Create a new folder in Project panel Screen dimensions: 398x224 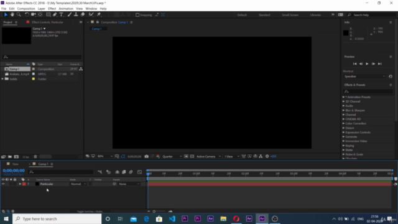[x=10, y=157]
